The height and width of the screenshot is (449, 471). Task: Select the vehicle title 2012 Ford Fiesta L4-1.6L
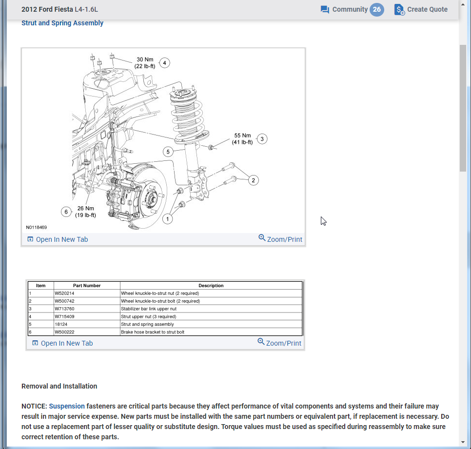point(59,9)
